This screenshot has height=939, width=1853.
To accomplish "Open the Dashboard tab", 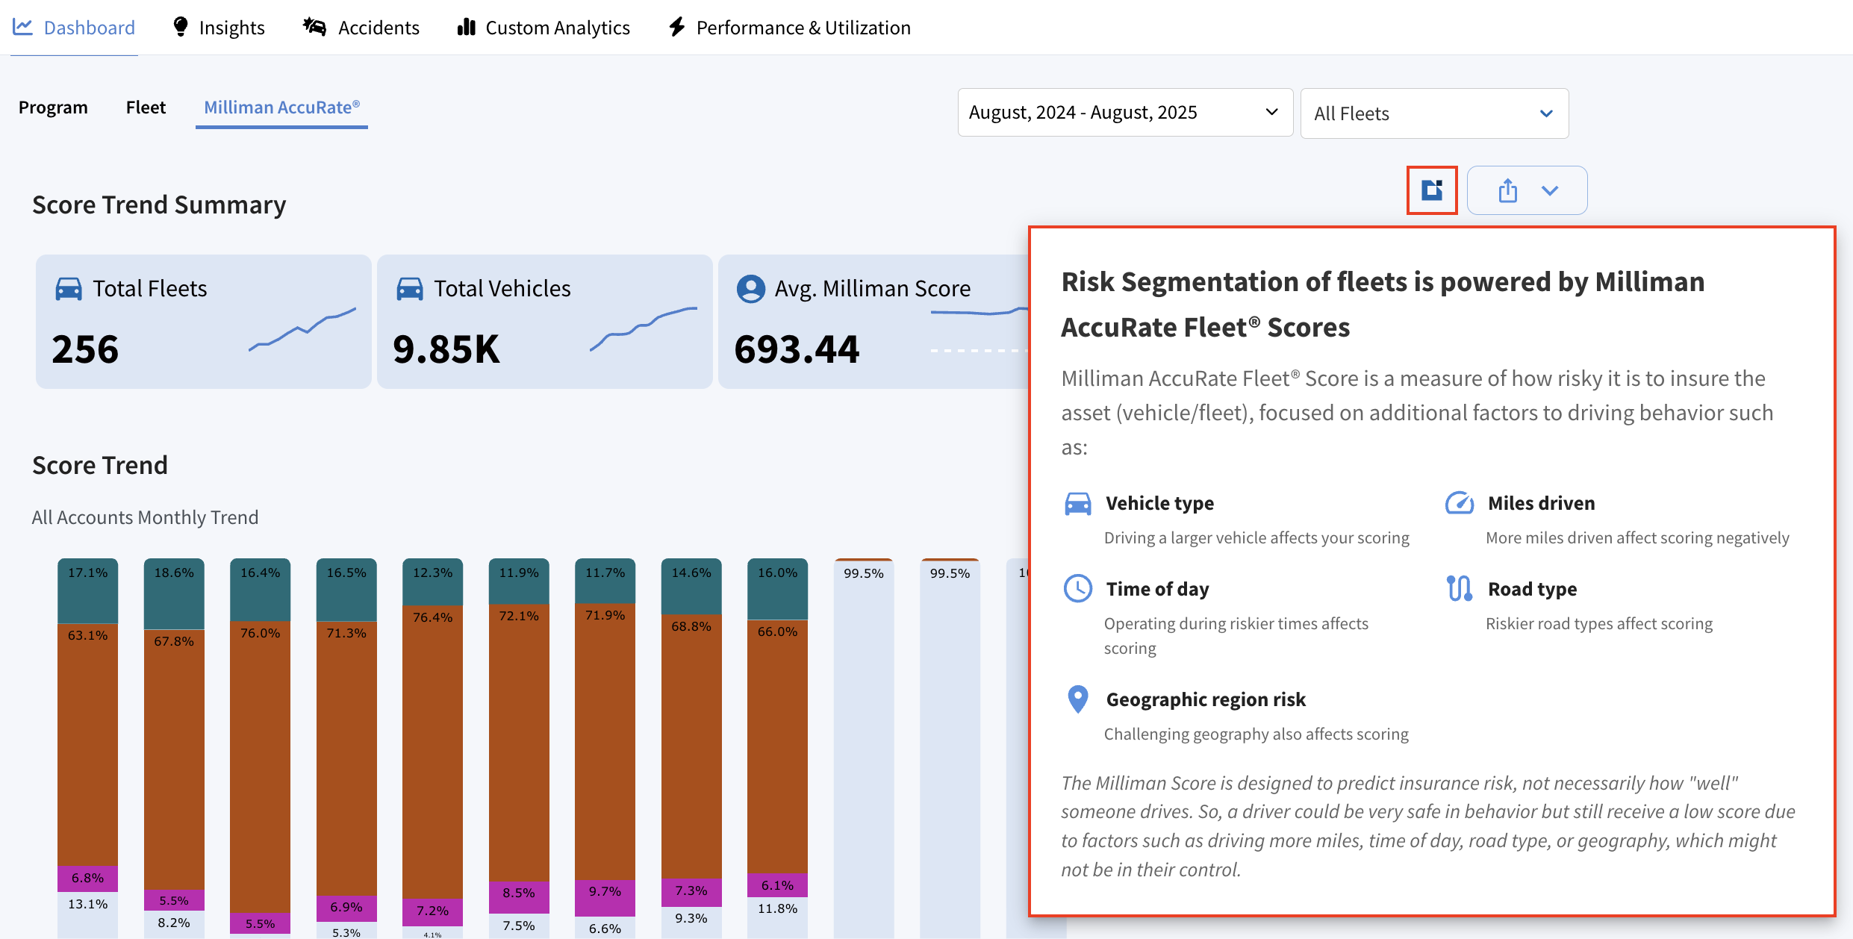I will tap(74, 28).
